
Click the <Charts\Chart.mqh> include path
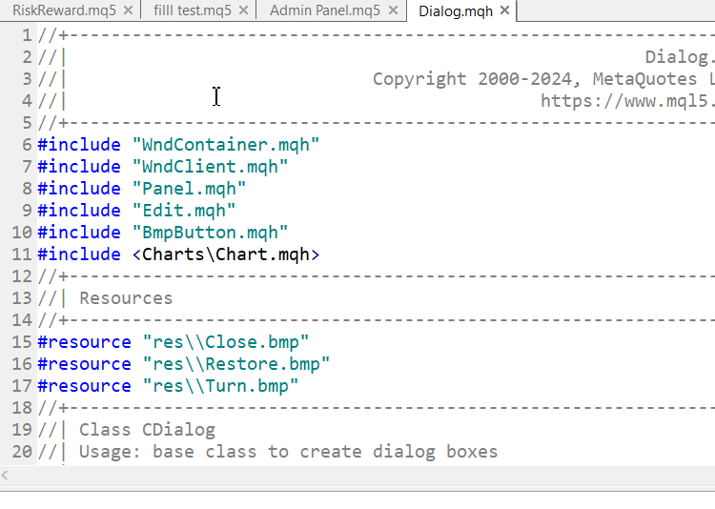click(x=226, y=254)
